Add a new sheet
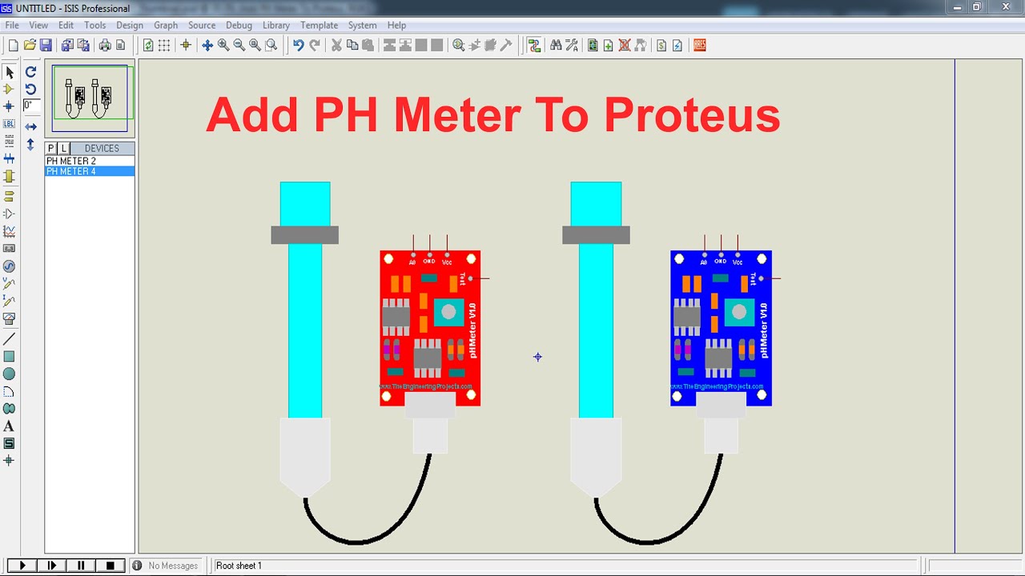This screenshot has height=576, width=1025. point(609,46)
